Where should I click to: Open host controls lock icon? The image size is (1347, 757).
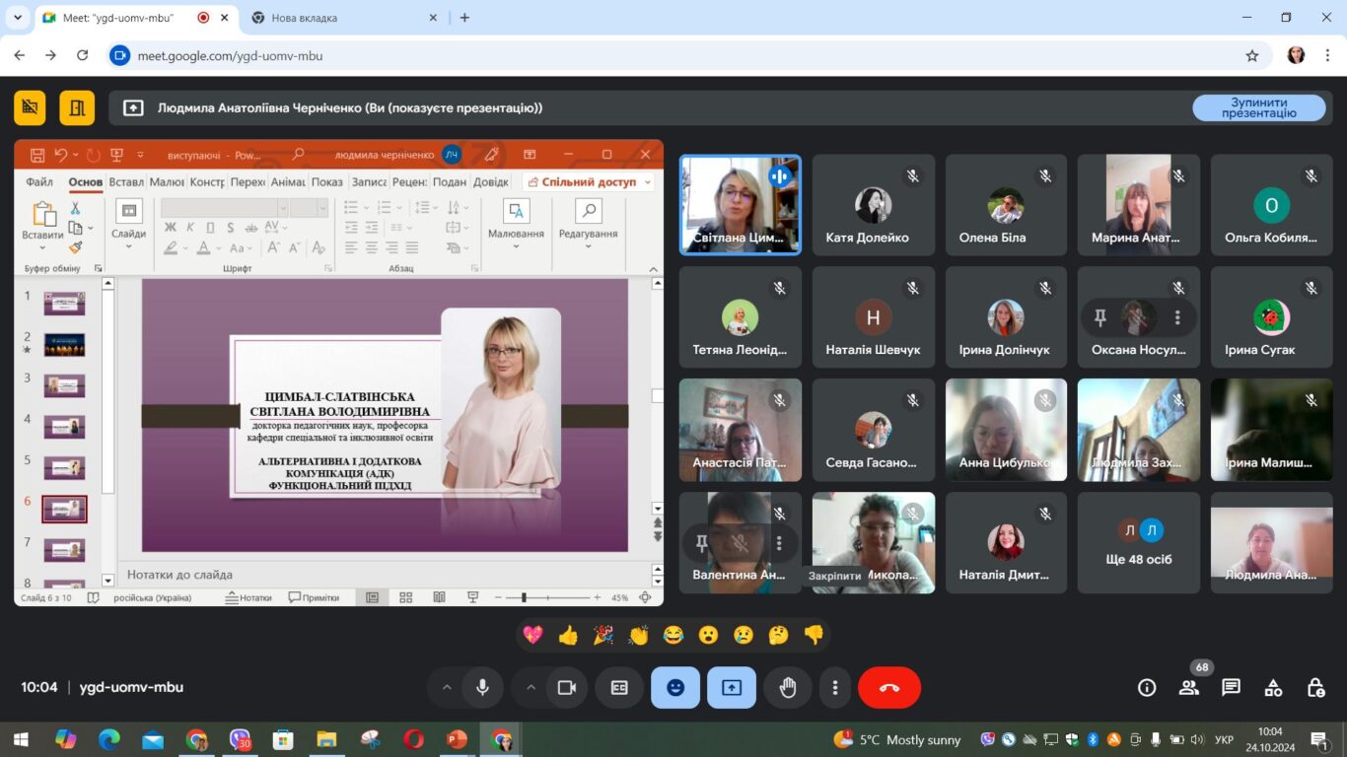pos(1315,688)
